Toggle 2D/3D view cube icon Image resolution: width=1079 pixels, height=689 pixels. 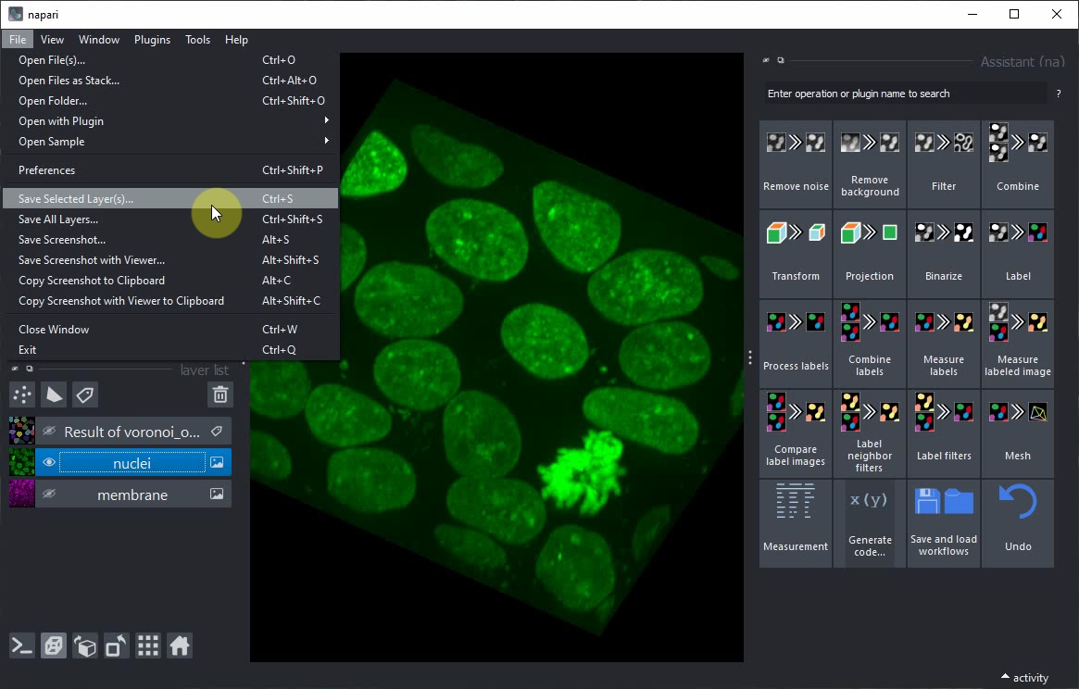54,646
